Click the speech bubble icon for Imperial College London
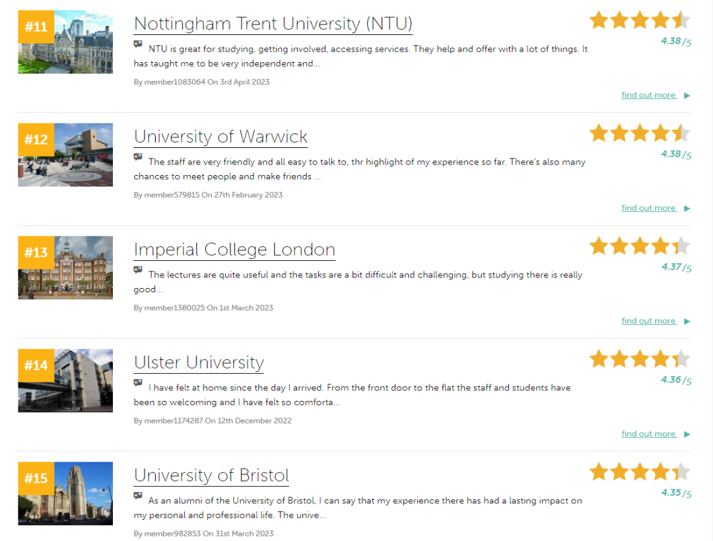Image resolution: width=713 pixels, height=541 pixels. point(137,270)
